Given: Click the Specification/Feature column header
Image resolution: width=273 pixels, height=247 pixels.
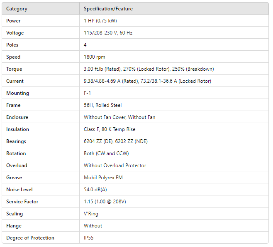Looking at the screenshot, I should point(108,9).
